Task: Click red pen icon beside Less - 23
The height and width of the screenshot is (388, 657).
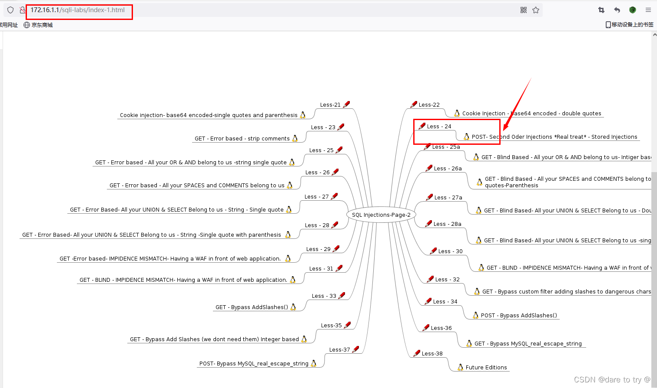Action: tap(341, 127)
